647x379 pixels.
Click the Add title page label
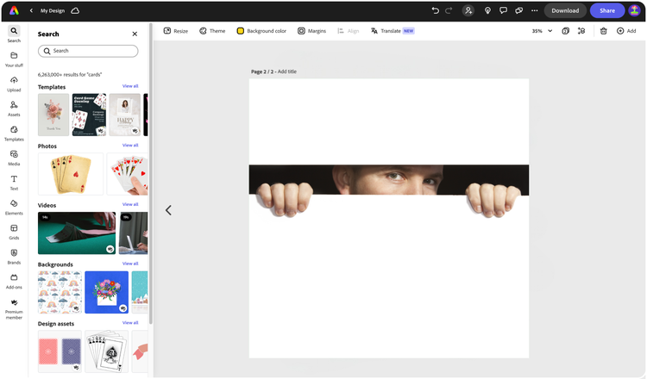coord(286,71)
